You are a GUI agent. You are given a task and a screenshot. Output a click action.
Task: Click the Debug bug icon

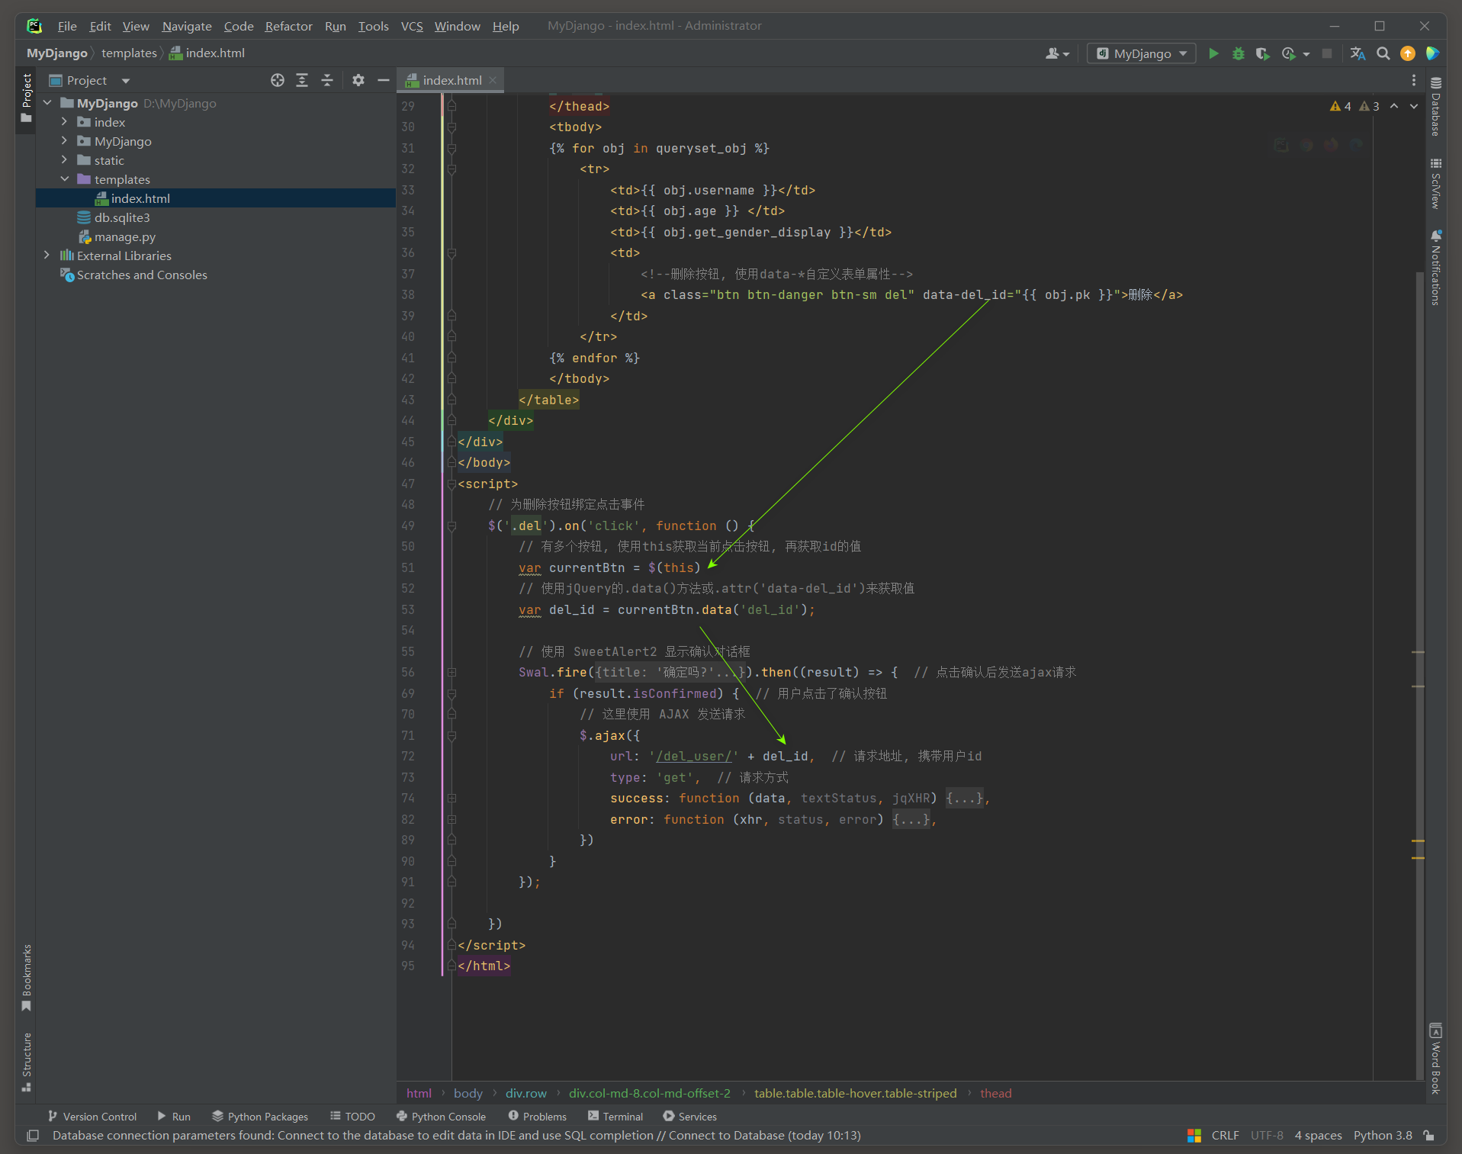coord(1239,53)
